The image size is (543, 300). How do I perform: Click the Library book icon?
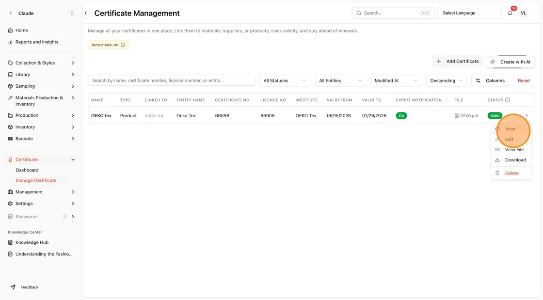pyautogui.click(x=10, y=75)
